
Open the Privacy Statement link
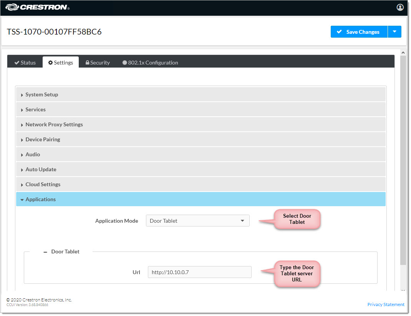pyautogui.click(x=386, y=304)
